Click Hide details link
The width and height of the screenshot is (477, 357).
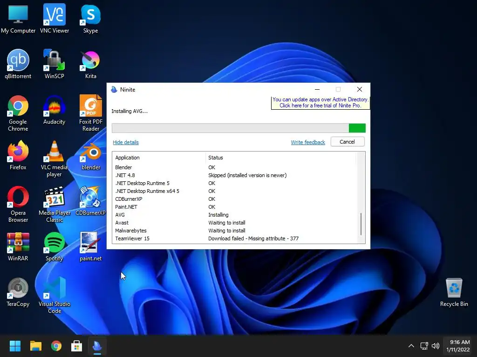[126, 142]
